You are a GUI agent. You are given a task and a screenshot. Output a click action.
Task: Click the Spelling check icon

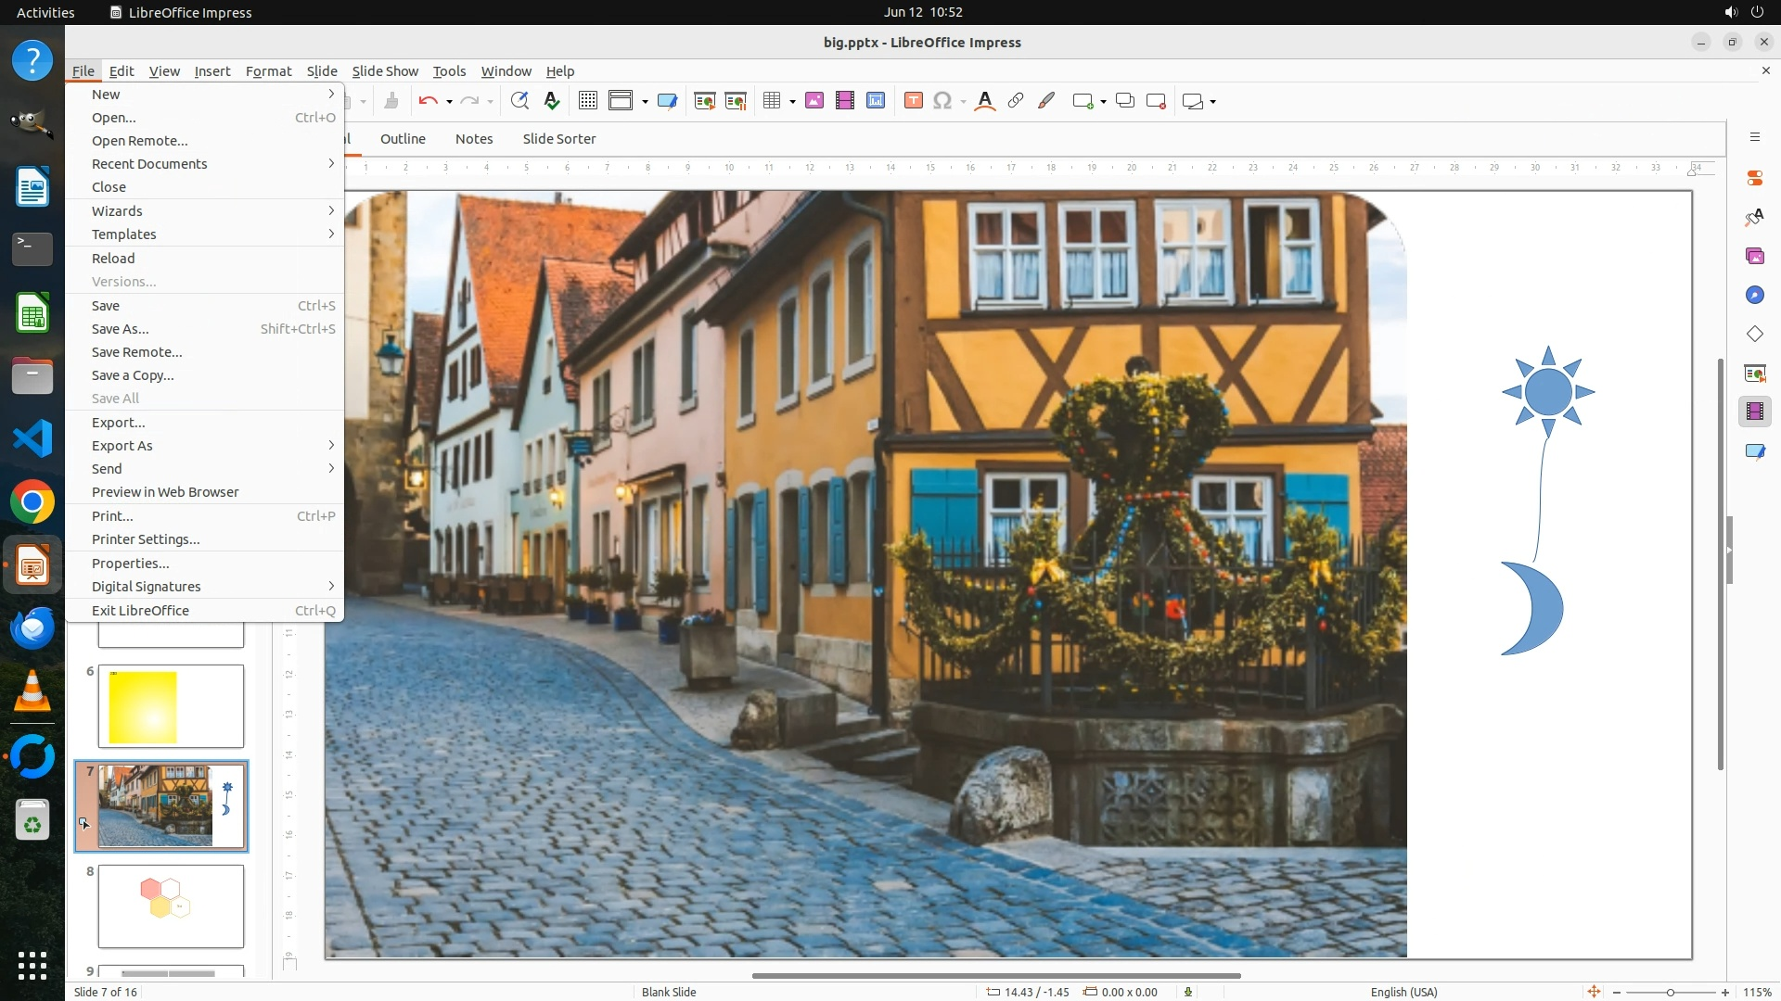(552, 101)
